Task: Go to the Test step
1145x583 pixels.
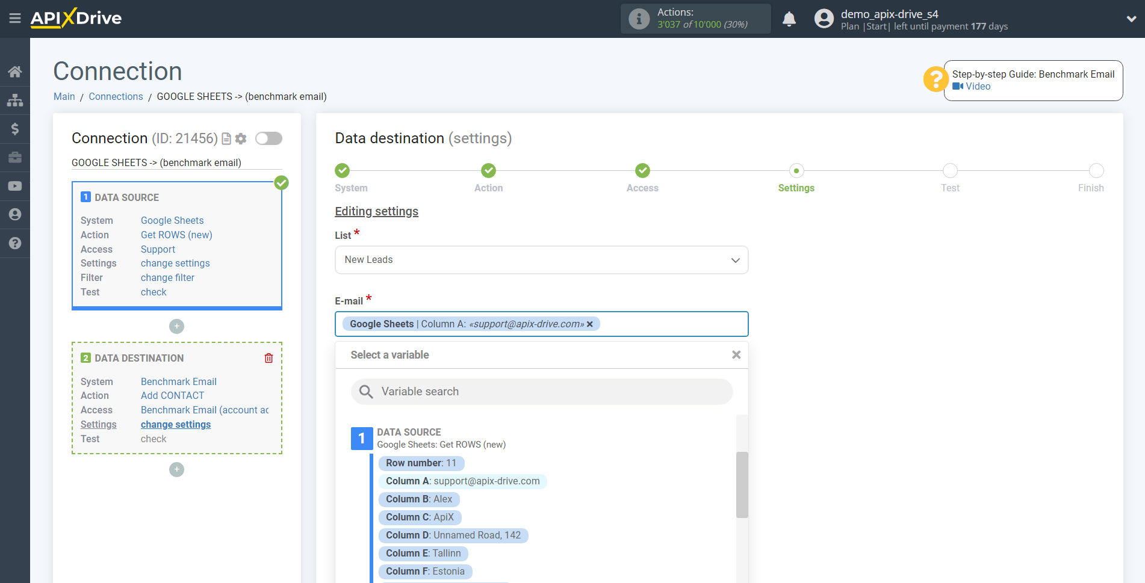Action: (x=950, y=171)
